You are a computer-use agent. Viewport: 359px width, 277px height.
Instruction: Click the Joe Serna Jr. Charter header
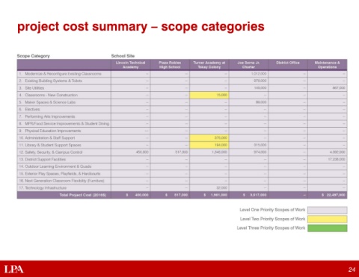[248, 65]
